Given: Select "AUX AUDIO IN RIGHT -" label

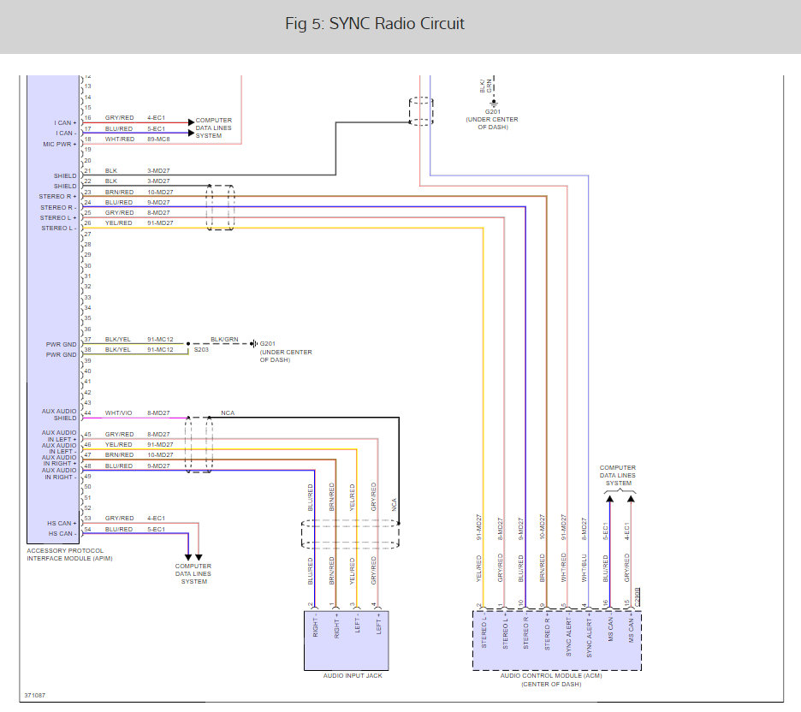Looking at the screenshot, I should coord(59,474).
